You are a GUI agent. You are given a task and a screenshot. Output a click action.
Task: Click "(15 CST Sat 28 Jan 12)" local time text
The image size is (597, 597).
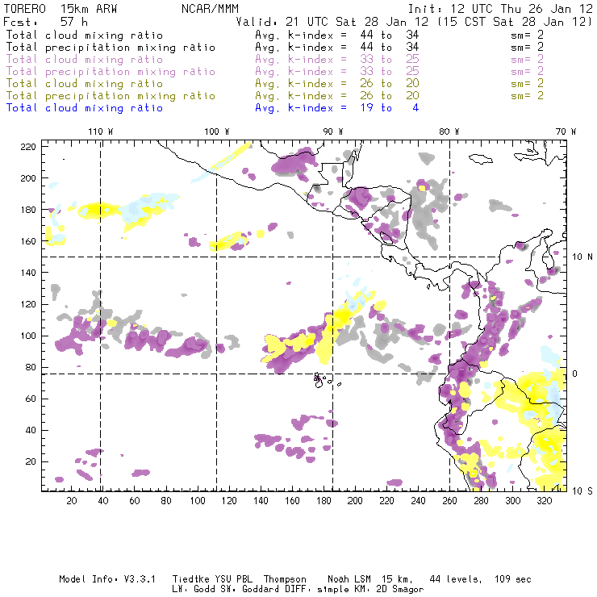515,22
